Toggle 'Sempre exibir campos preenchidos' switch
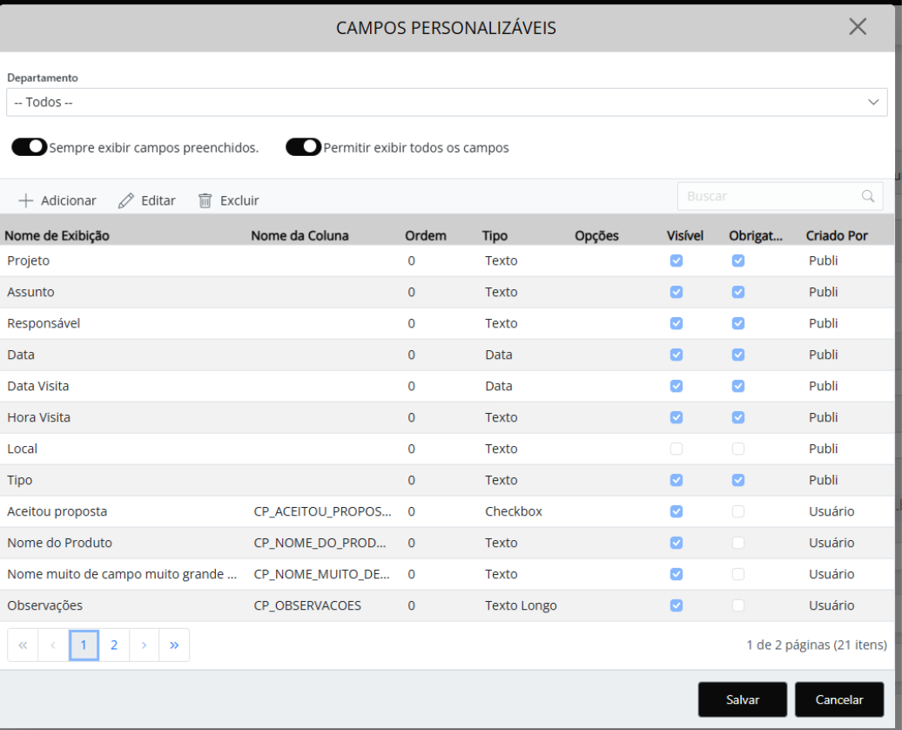The width and height of the screenshot is (902, 730). 30,147
